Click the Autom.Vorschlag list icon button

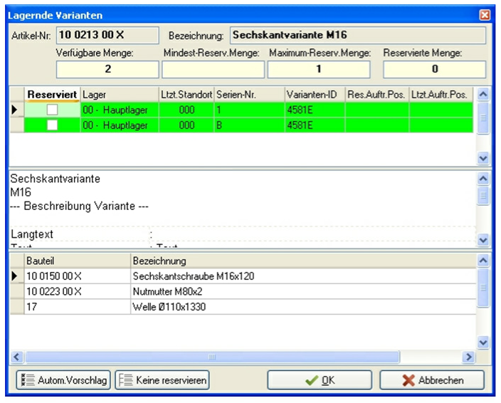tap(63, 380)
